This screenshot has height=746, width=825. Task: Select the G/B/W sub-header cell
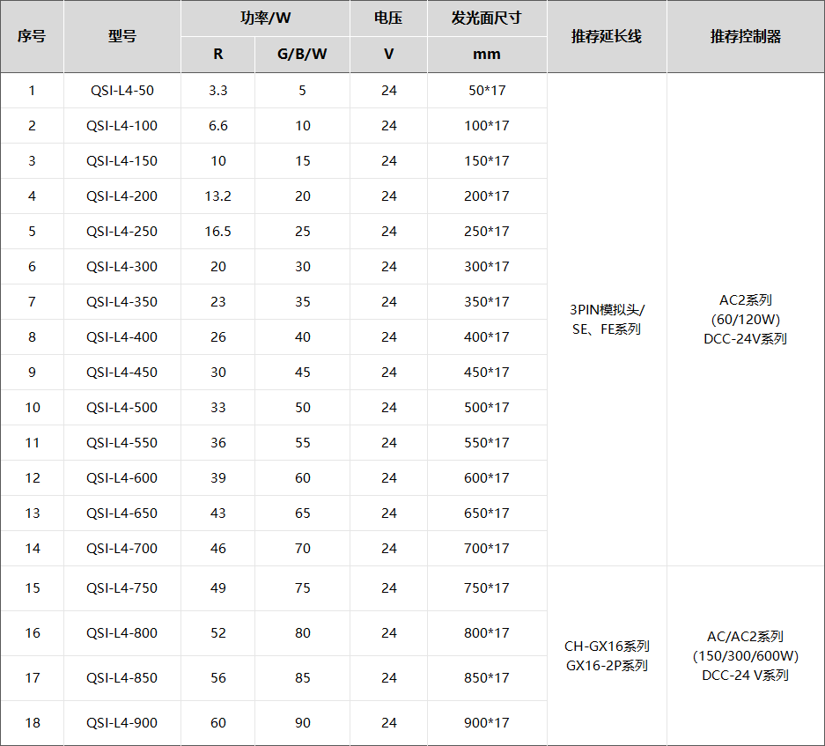302,55
